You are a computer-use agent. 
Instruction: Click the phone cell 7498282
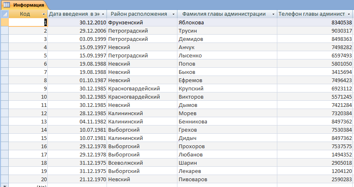click(315, 47)
